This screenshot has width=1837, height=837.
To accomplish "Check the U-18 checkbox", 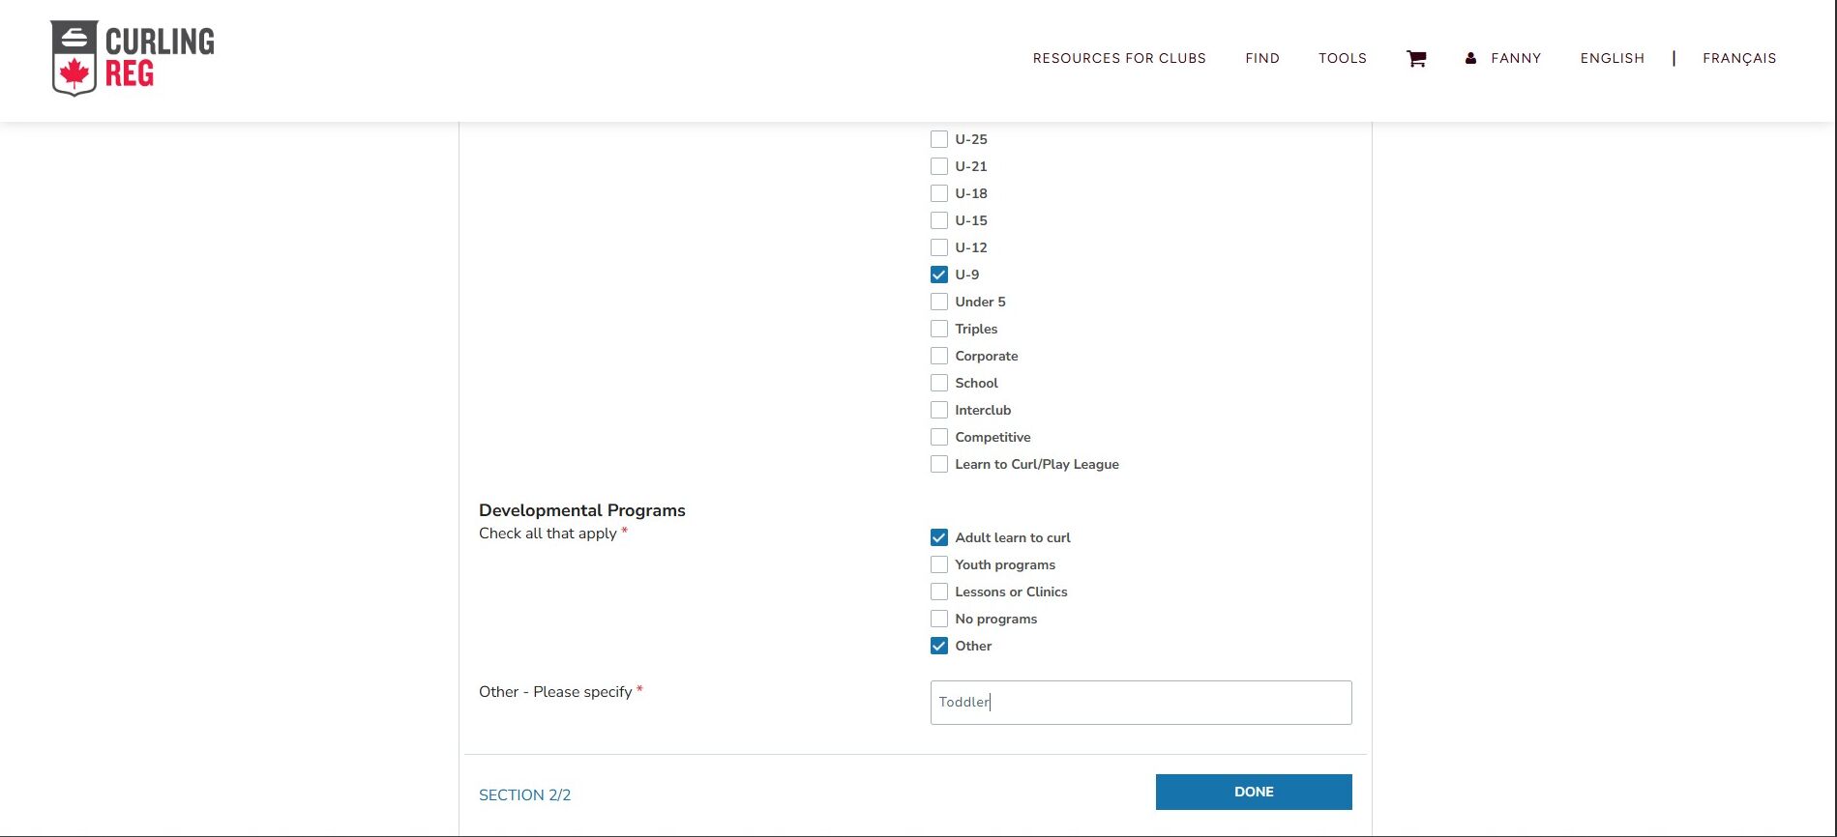I will click(938, 193).
